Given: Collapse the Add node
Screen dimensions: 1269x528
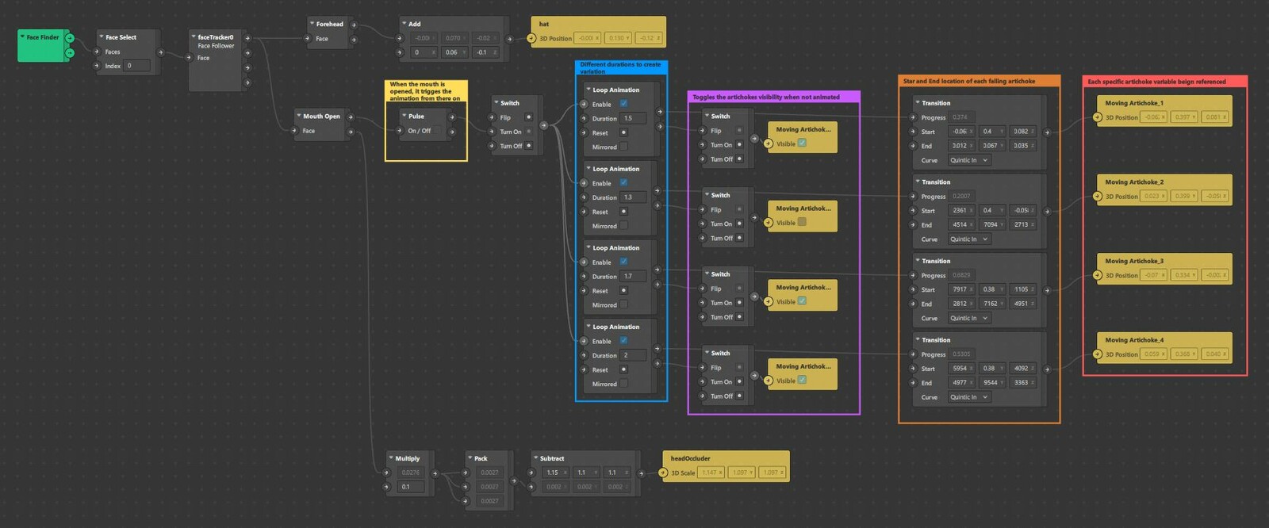Looking at the screenshot, I should [x=404, y=24].
